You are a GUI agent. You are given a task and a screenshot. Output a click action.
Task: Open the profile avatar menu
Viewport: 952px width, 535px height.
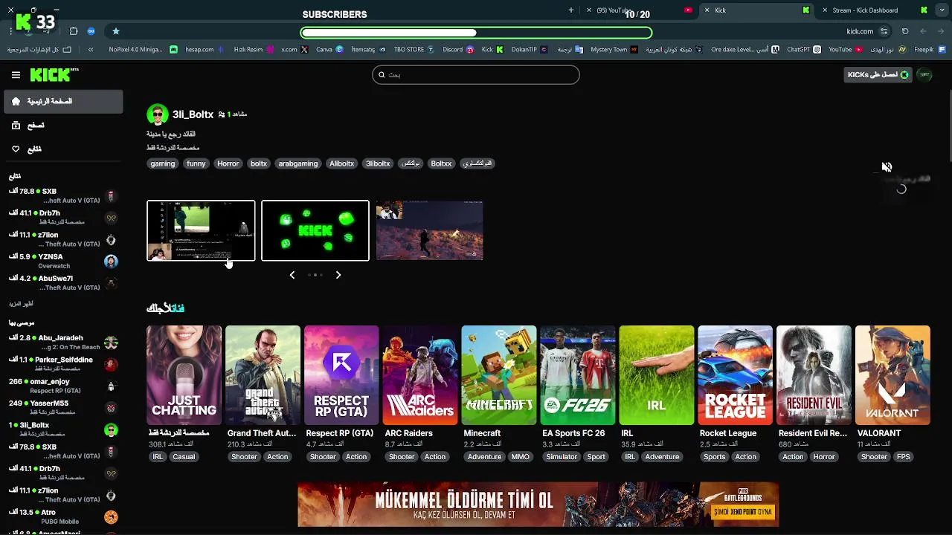pos(924,74)
